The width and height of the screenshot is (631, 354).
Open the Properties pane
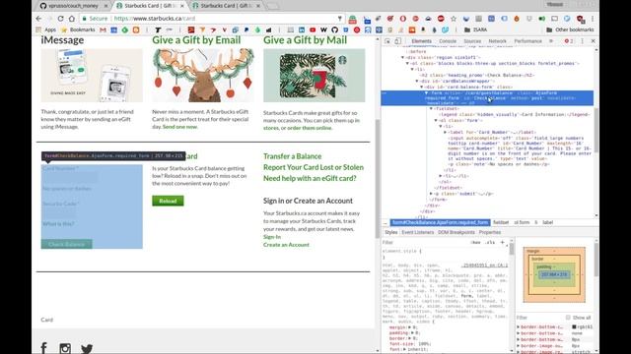pos(490,232)
